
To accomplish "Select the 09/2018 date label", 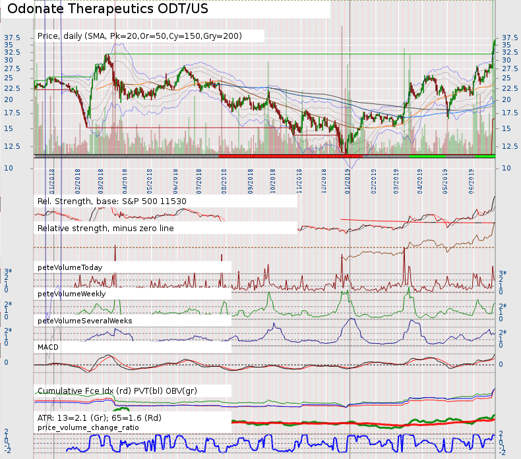I will click(250, 182).
